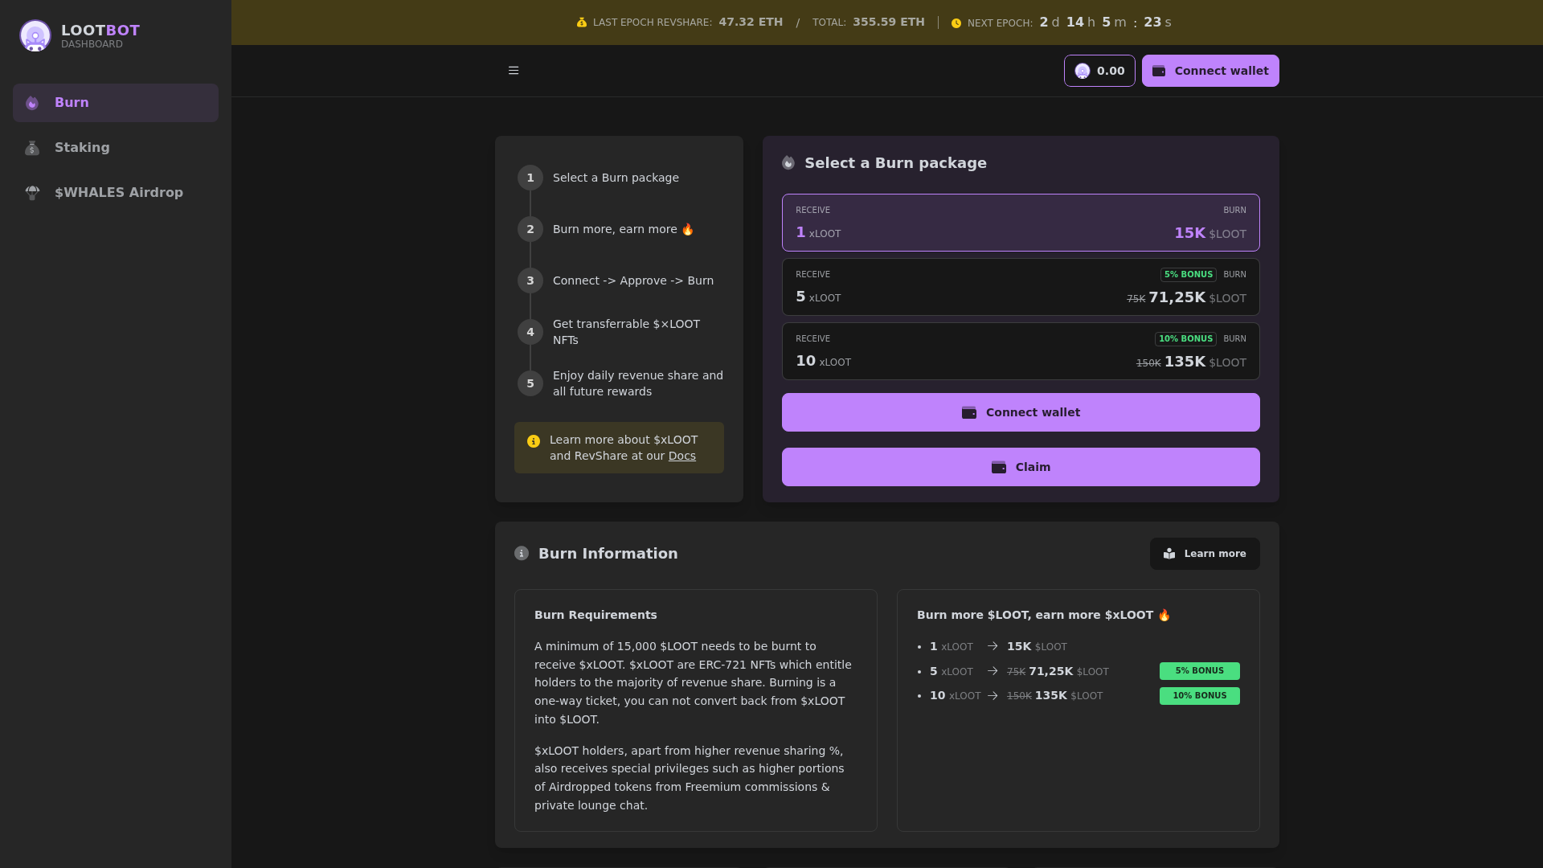The image size is (1543, 868).
Task: Go to the Staking page
Action: 116,148
